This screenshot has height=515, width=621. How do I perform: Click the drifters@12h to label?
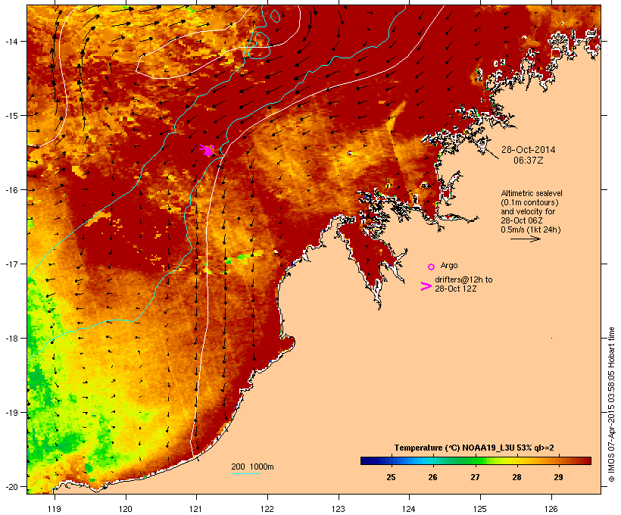pos(463,279)
